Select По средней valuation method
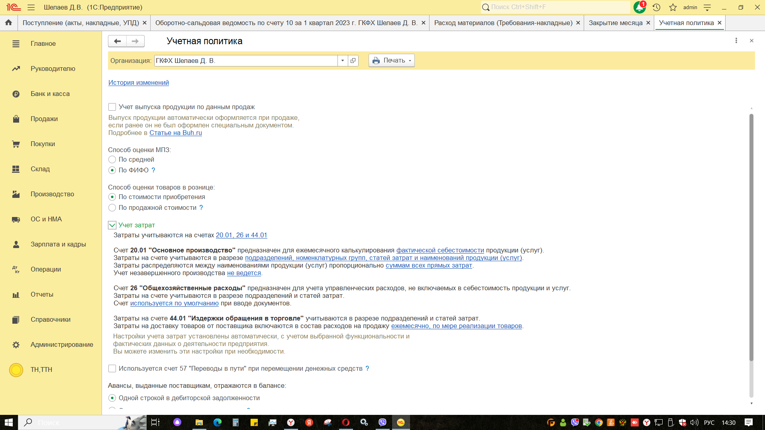The width and height of the screenshot is (765, 430). [112, 160]
